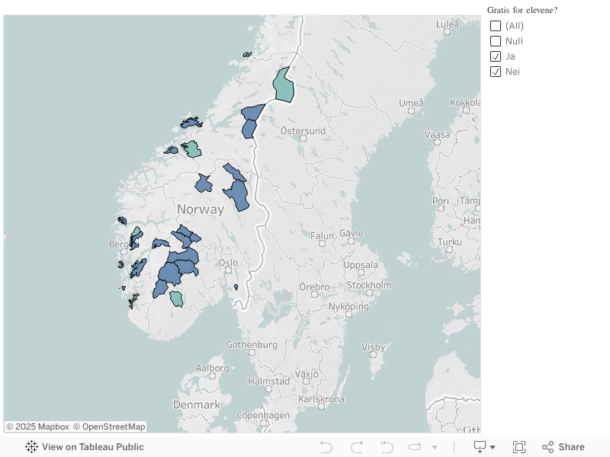Click the Undo arrow icon
This screenshot has width=610, height=457.
point(326,447)
